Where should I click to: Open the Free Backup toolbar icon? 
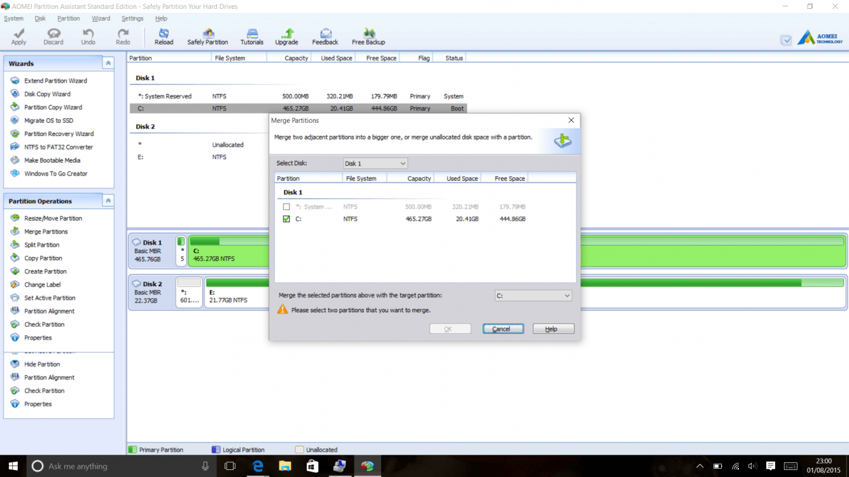[368, 36]
